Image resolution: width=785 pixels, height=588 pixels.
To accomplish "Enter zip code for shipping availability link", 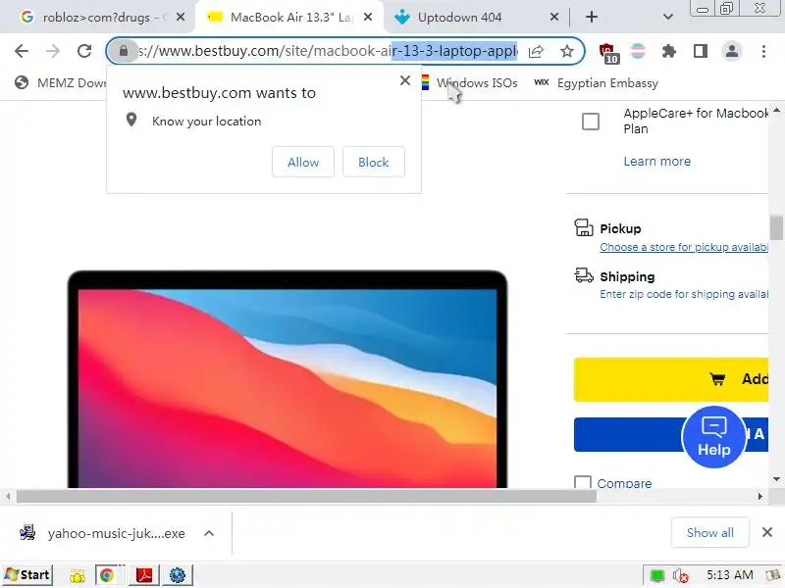I will pos(684,294).
